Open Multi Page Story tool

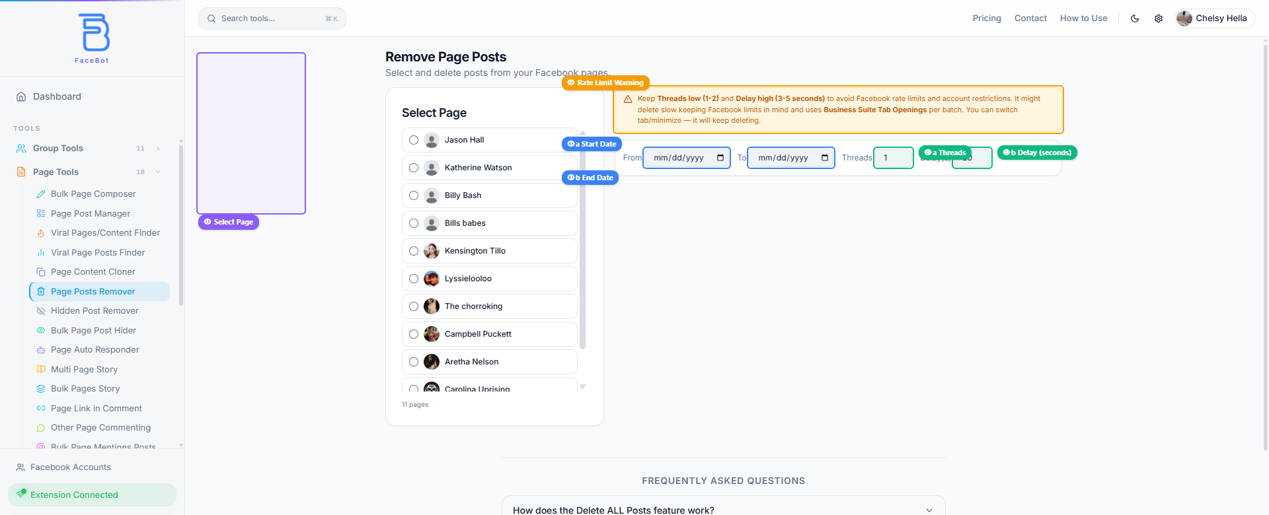(x=99, y=370)
